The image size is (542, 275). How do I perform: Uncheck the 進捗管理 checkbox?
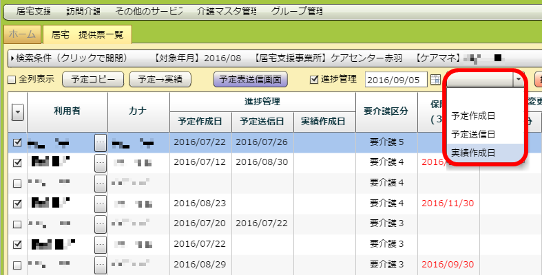pyautogui.click(x=315, y=79)
